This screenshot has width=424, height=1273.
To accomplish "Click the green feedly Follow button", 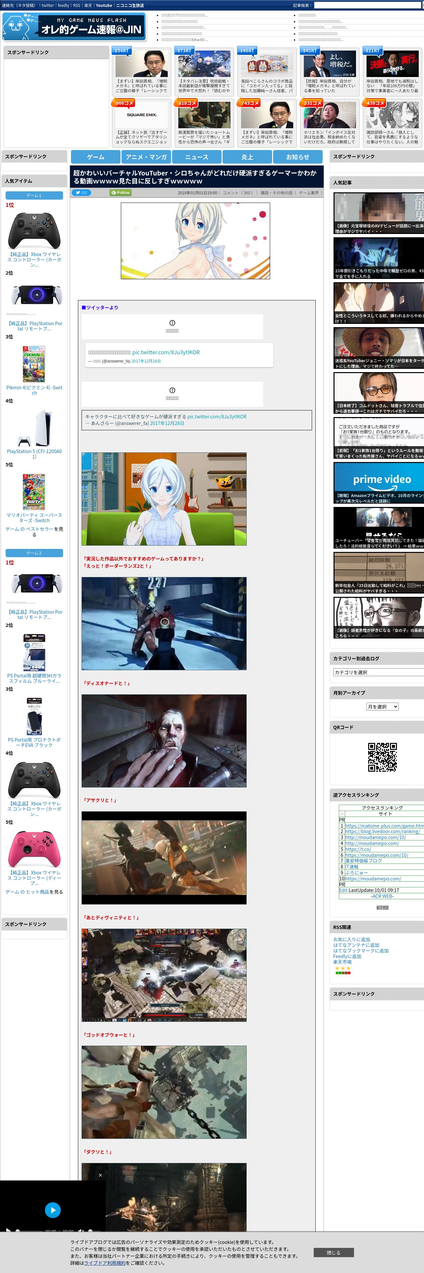I will (x=121, y=193).
